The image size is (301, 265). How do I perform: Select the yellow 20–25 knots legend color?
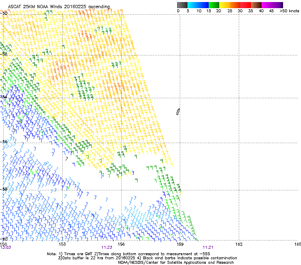[225, 5]
